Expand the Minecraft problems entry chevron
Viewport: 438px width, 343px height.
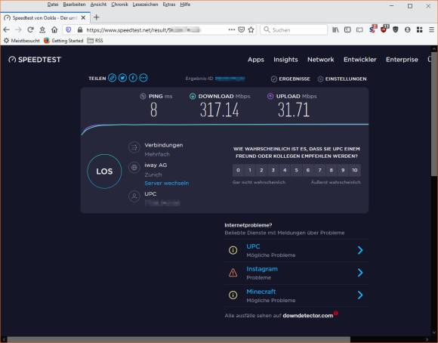click(360, 295)
